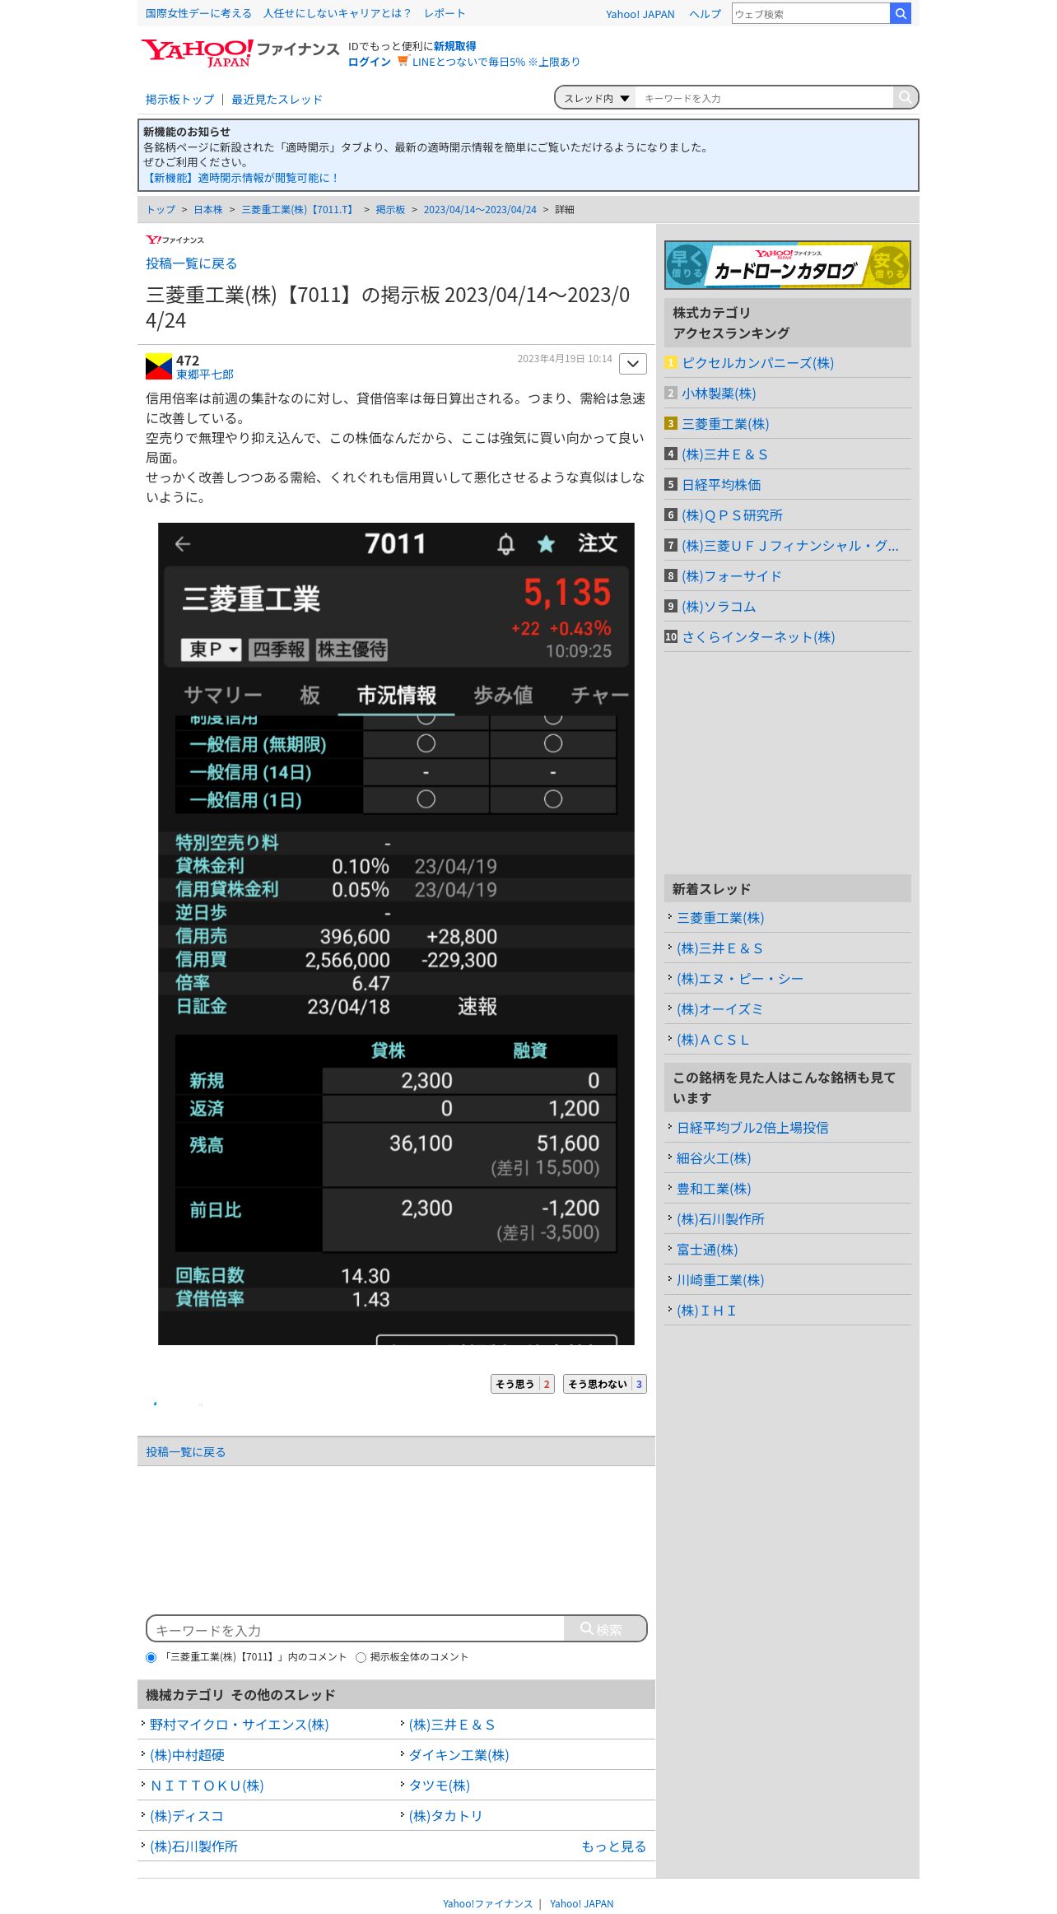The width and height of the screenshot is (1057, 1914).
Task: Open the スレッド内 search scope dropdown
Action: click(x=596, y=98)
